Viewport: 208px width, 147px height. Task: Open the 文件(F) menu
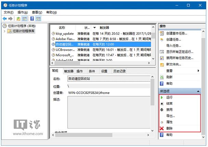click(x=8, y=12)
